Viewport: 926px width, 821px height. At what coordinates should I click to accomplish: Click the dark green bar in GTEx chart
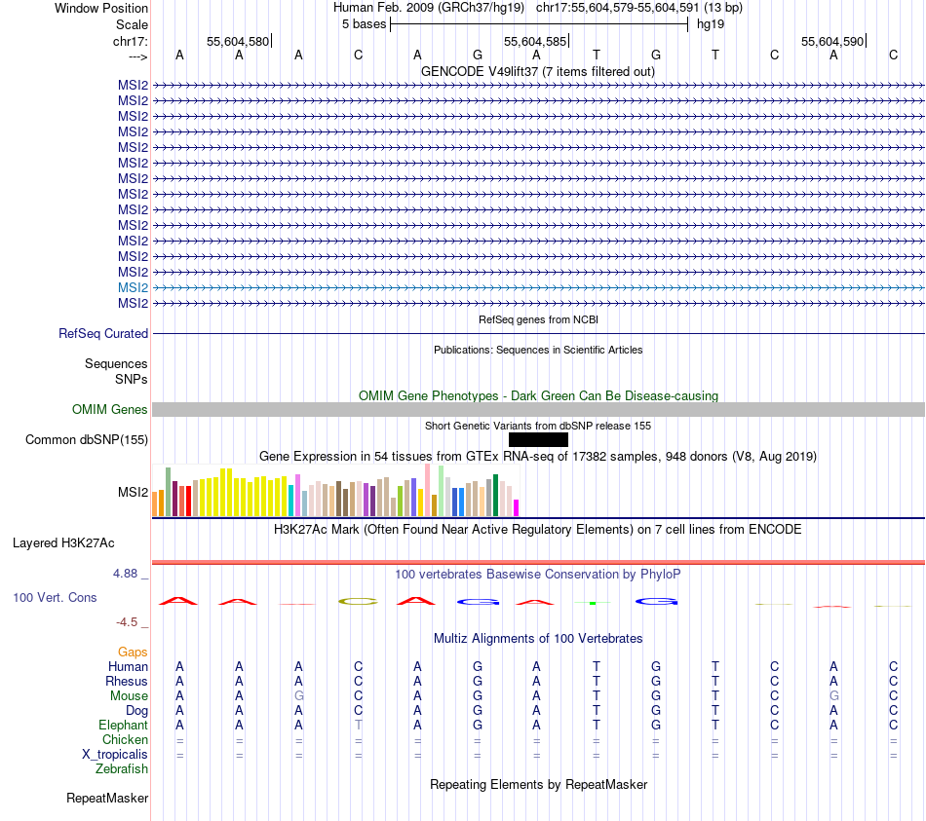pos(495,495)
